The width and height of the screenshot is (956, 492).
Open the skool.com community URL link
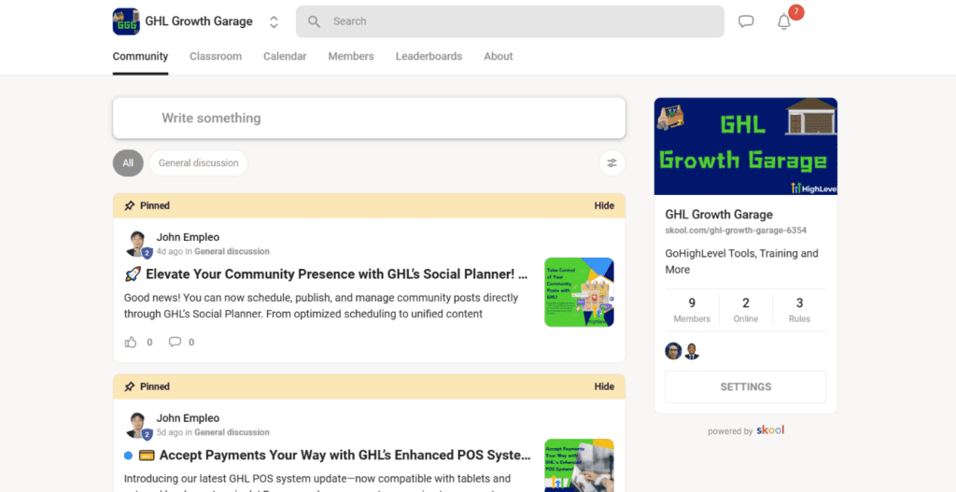click(x=736, y=230)
